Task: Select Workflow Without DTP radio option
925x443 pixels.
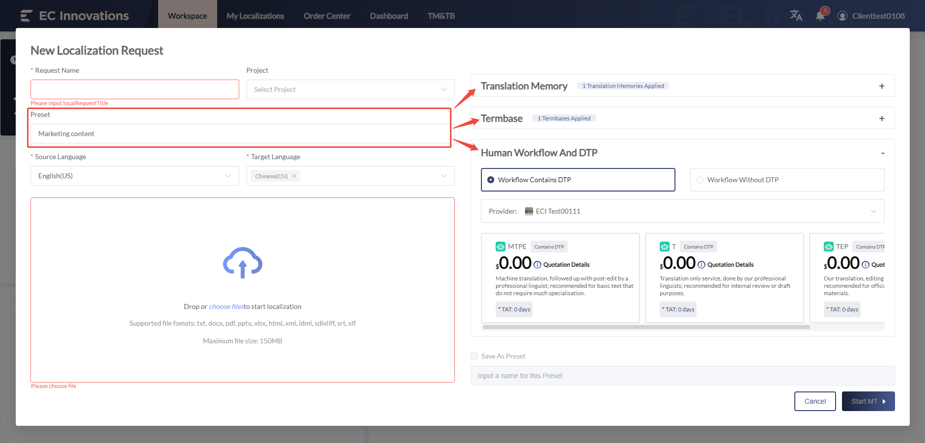Action: click(x=700, y=180)
